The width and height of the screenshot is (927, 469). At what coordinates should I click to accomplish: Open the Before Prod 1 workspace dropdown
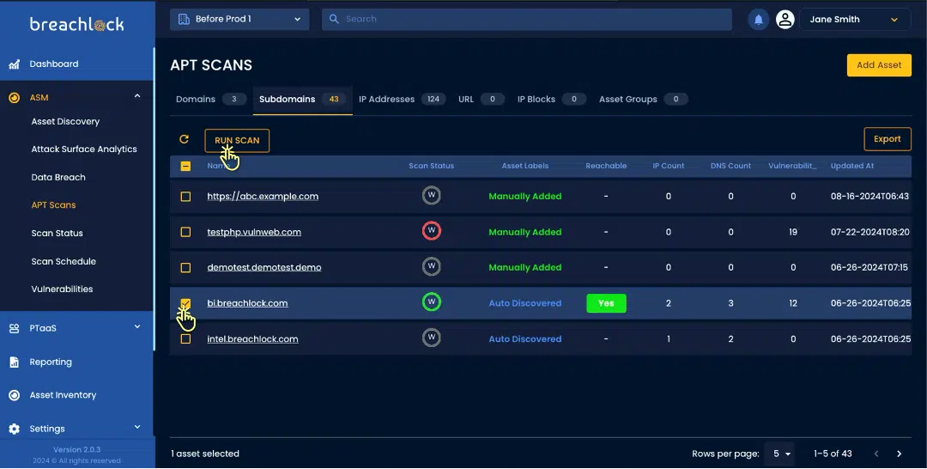239,19
